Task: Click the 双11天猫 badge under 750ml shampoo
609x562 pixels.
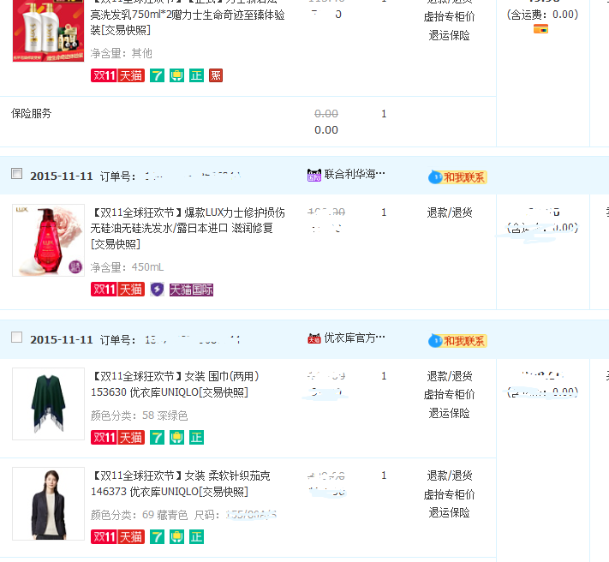Action: coord(117,75)
